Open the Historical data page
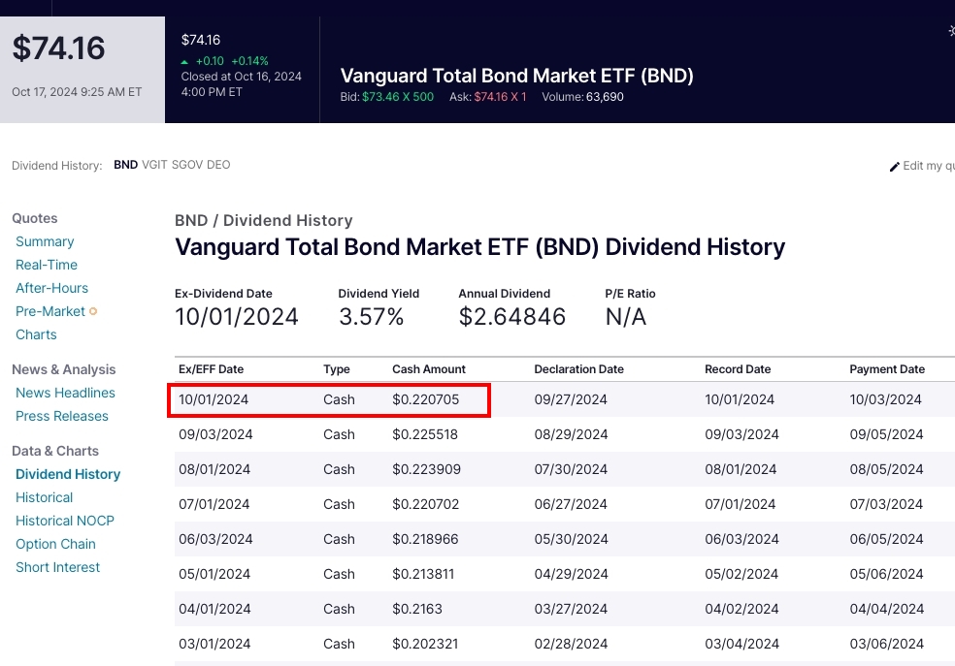This screenshot has height=666, width=955. pyautogui.click(x=44, y=497)
